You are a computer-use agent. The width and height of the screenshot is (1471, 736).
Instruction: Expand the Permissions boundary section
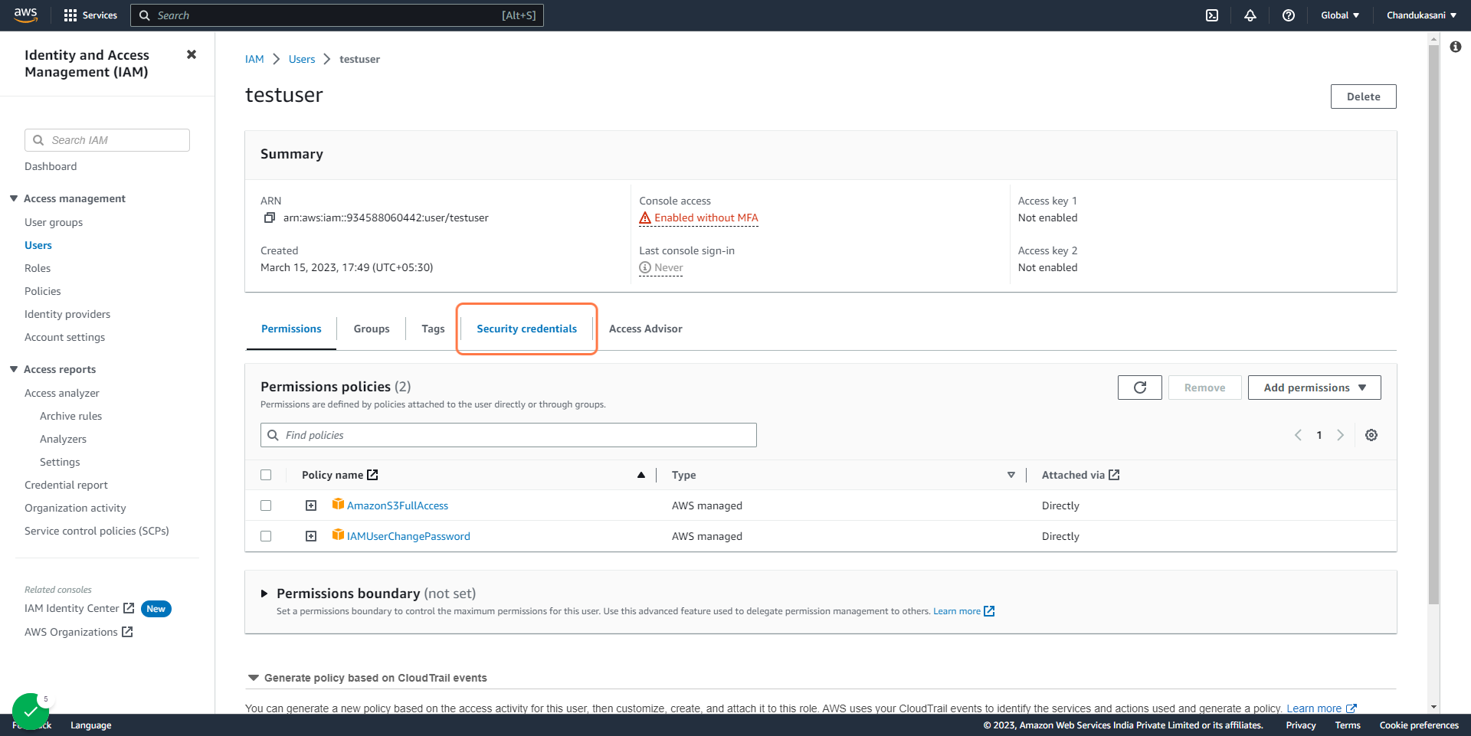tap(264, 594)
